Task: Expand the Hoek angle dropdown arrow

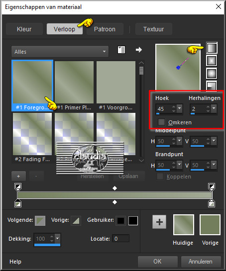Action: point(180,109)
